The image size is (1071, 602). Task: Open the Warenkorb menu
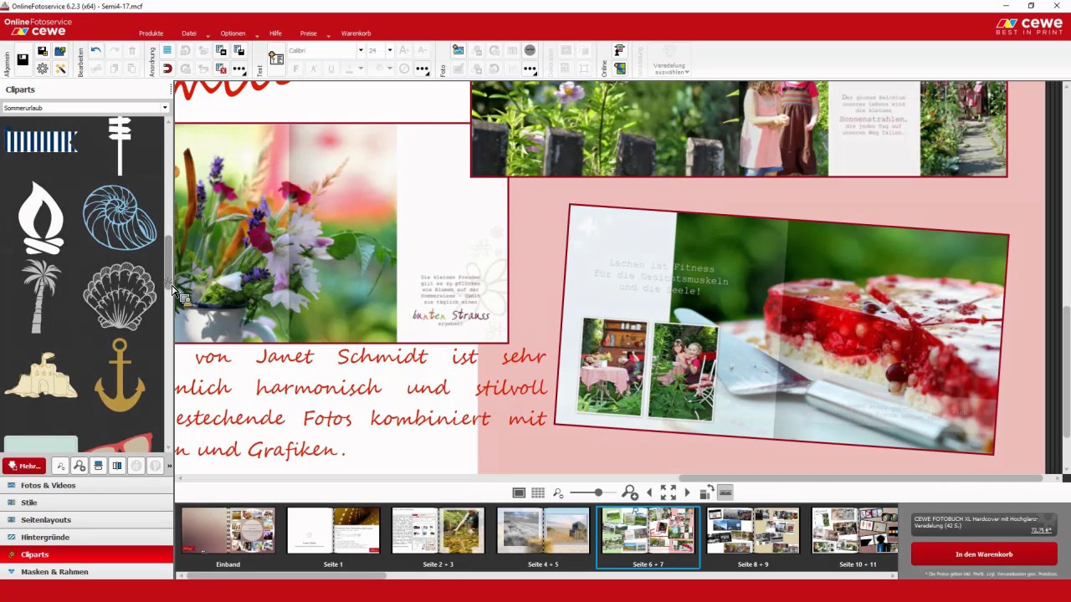pyautogui.click(x=356, y=33)
